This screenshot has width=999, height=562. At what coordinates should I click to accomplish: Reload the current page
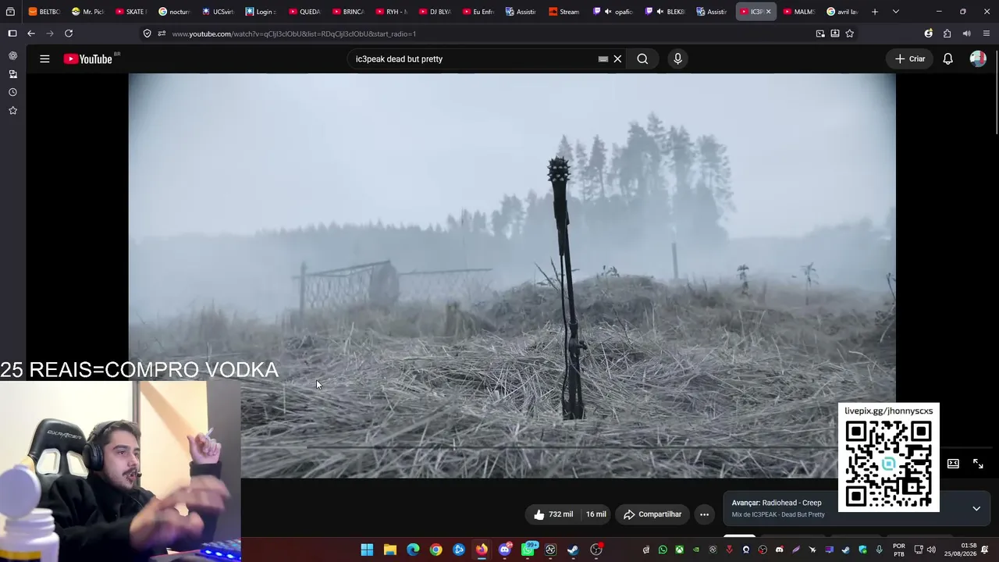click(69, 34)
